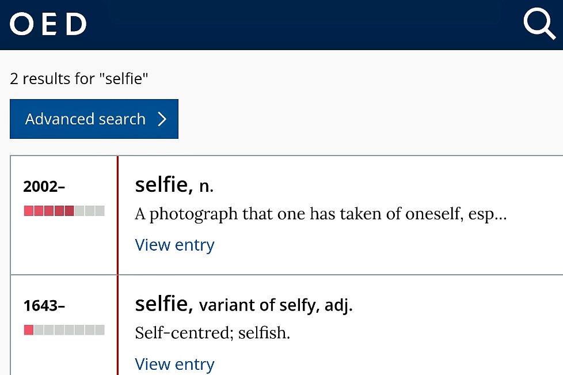Open View entry for selfie adjective variant
Screen dimensions: 563x375
tap(174, 364)
